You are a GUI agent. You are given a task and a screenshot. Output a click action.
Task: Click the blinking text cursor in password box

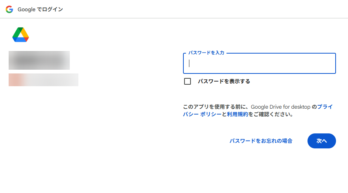[189, 63]
